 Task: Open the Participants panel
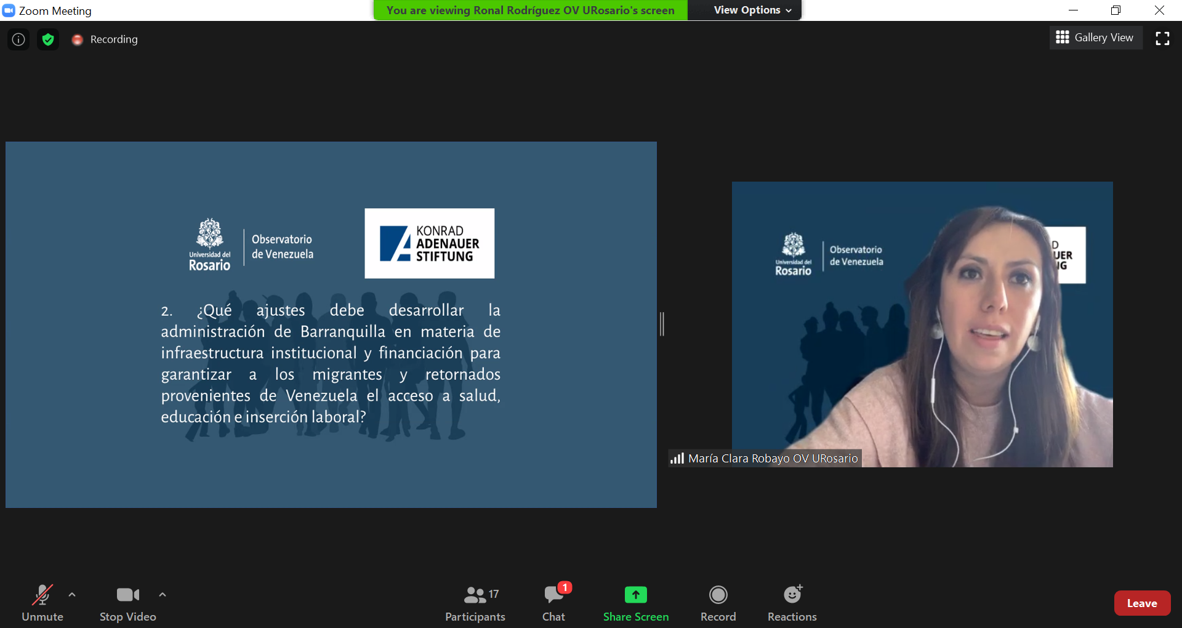[475, 603]
